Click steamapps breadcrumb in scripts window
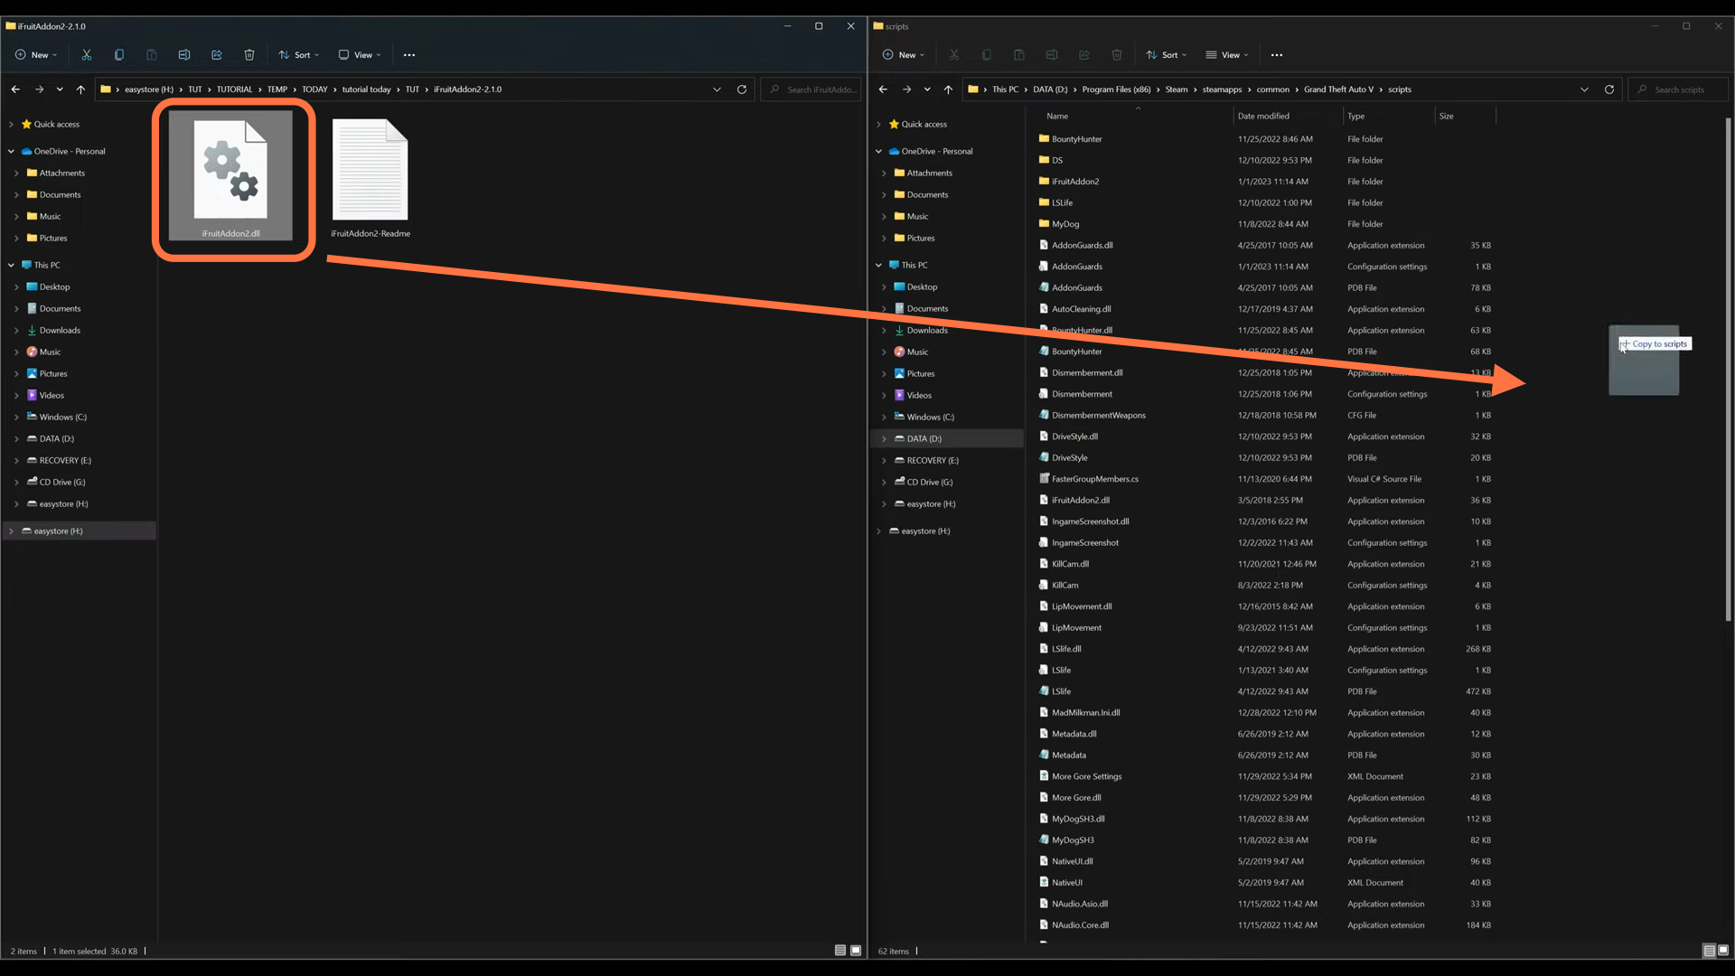 tap(1222, 89)
